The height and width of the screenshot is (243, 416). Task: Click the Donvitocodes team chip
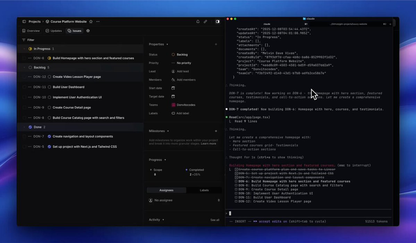[x=183, y=105]
